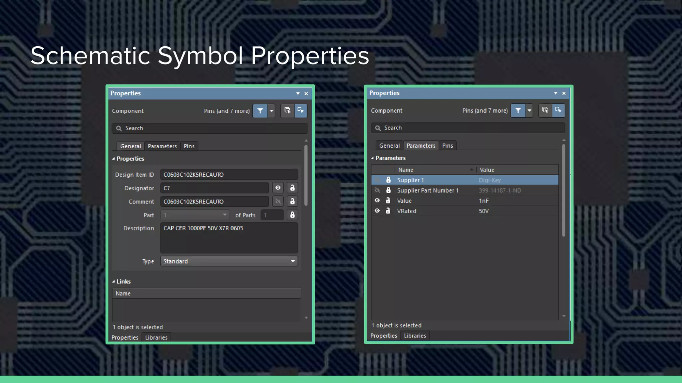
Task: Click first selection-mode icon in right panel
Action: tap(545, 110)
